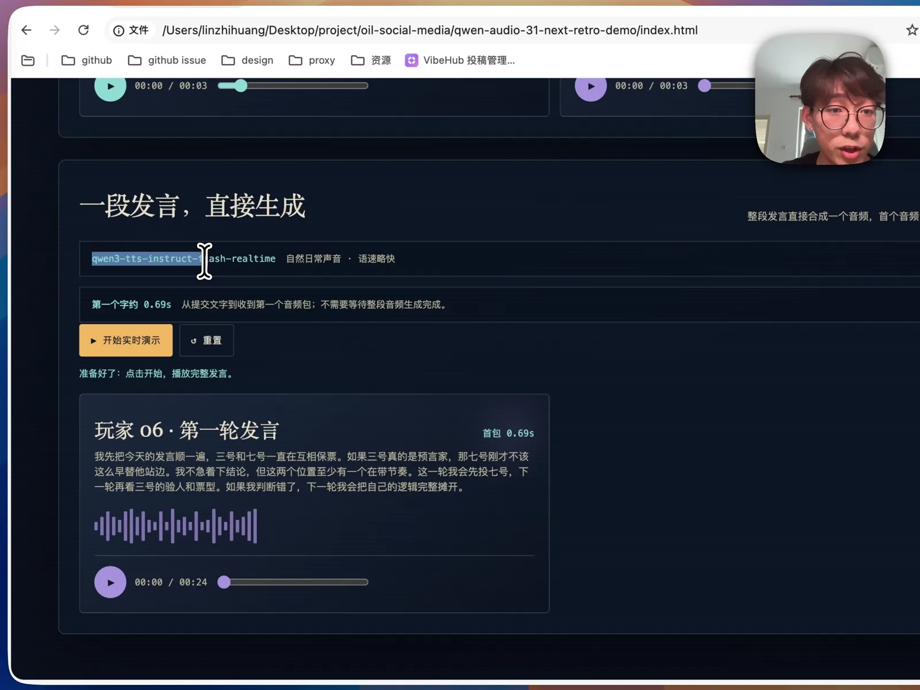Open the proxy bookmark folder
Image resolution: width=920 pixels, height=690 pixels.
[312, 60]
